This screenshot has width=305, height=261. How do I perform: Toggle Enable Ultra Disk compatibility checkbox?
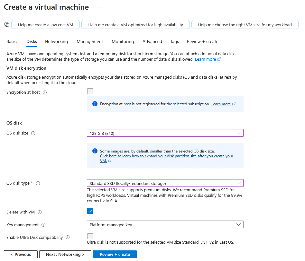[90, 236]
